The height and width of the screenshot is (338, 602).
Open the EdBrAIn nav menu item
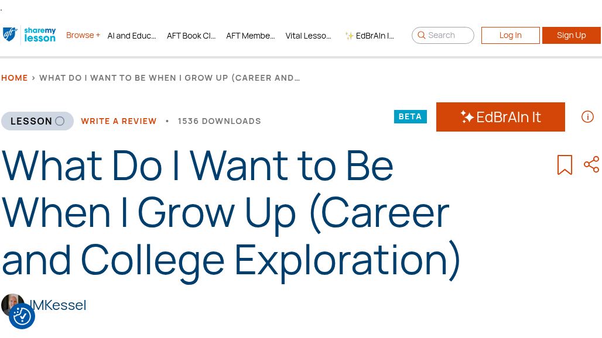[370, 36]
